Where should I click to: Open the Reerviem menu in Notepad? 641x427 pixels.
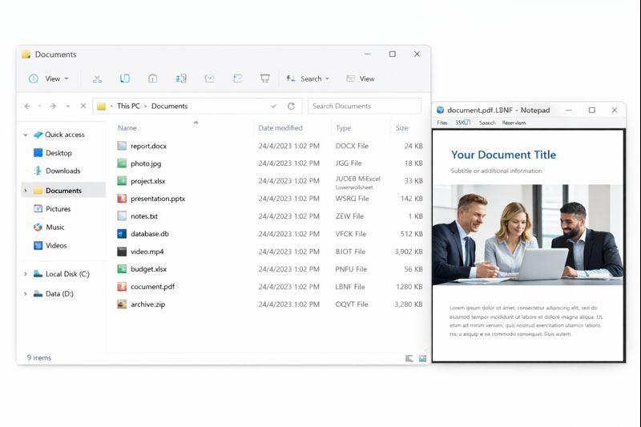click(514, 123)
